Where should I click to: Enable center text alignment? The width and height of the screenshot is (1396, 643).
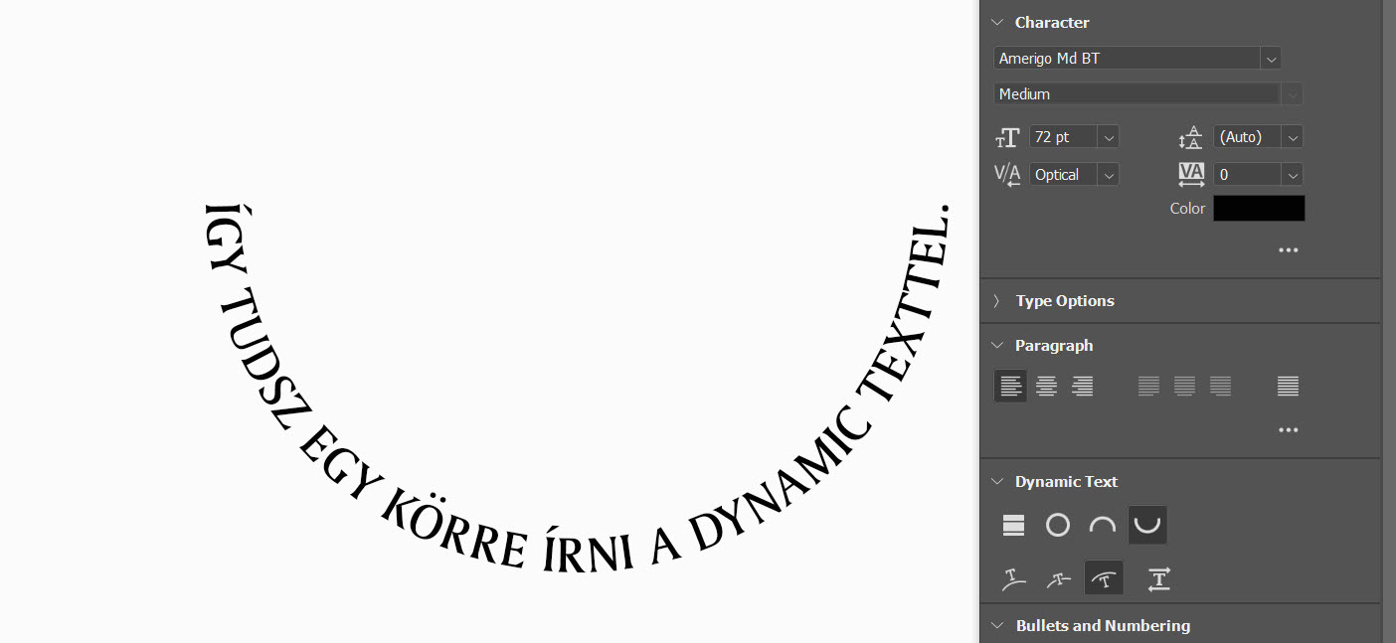1046,387
